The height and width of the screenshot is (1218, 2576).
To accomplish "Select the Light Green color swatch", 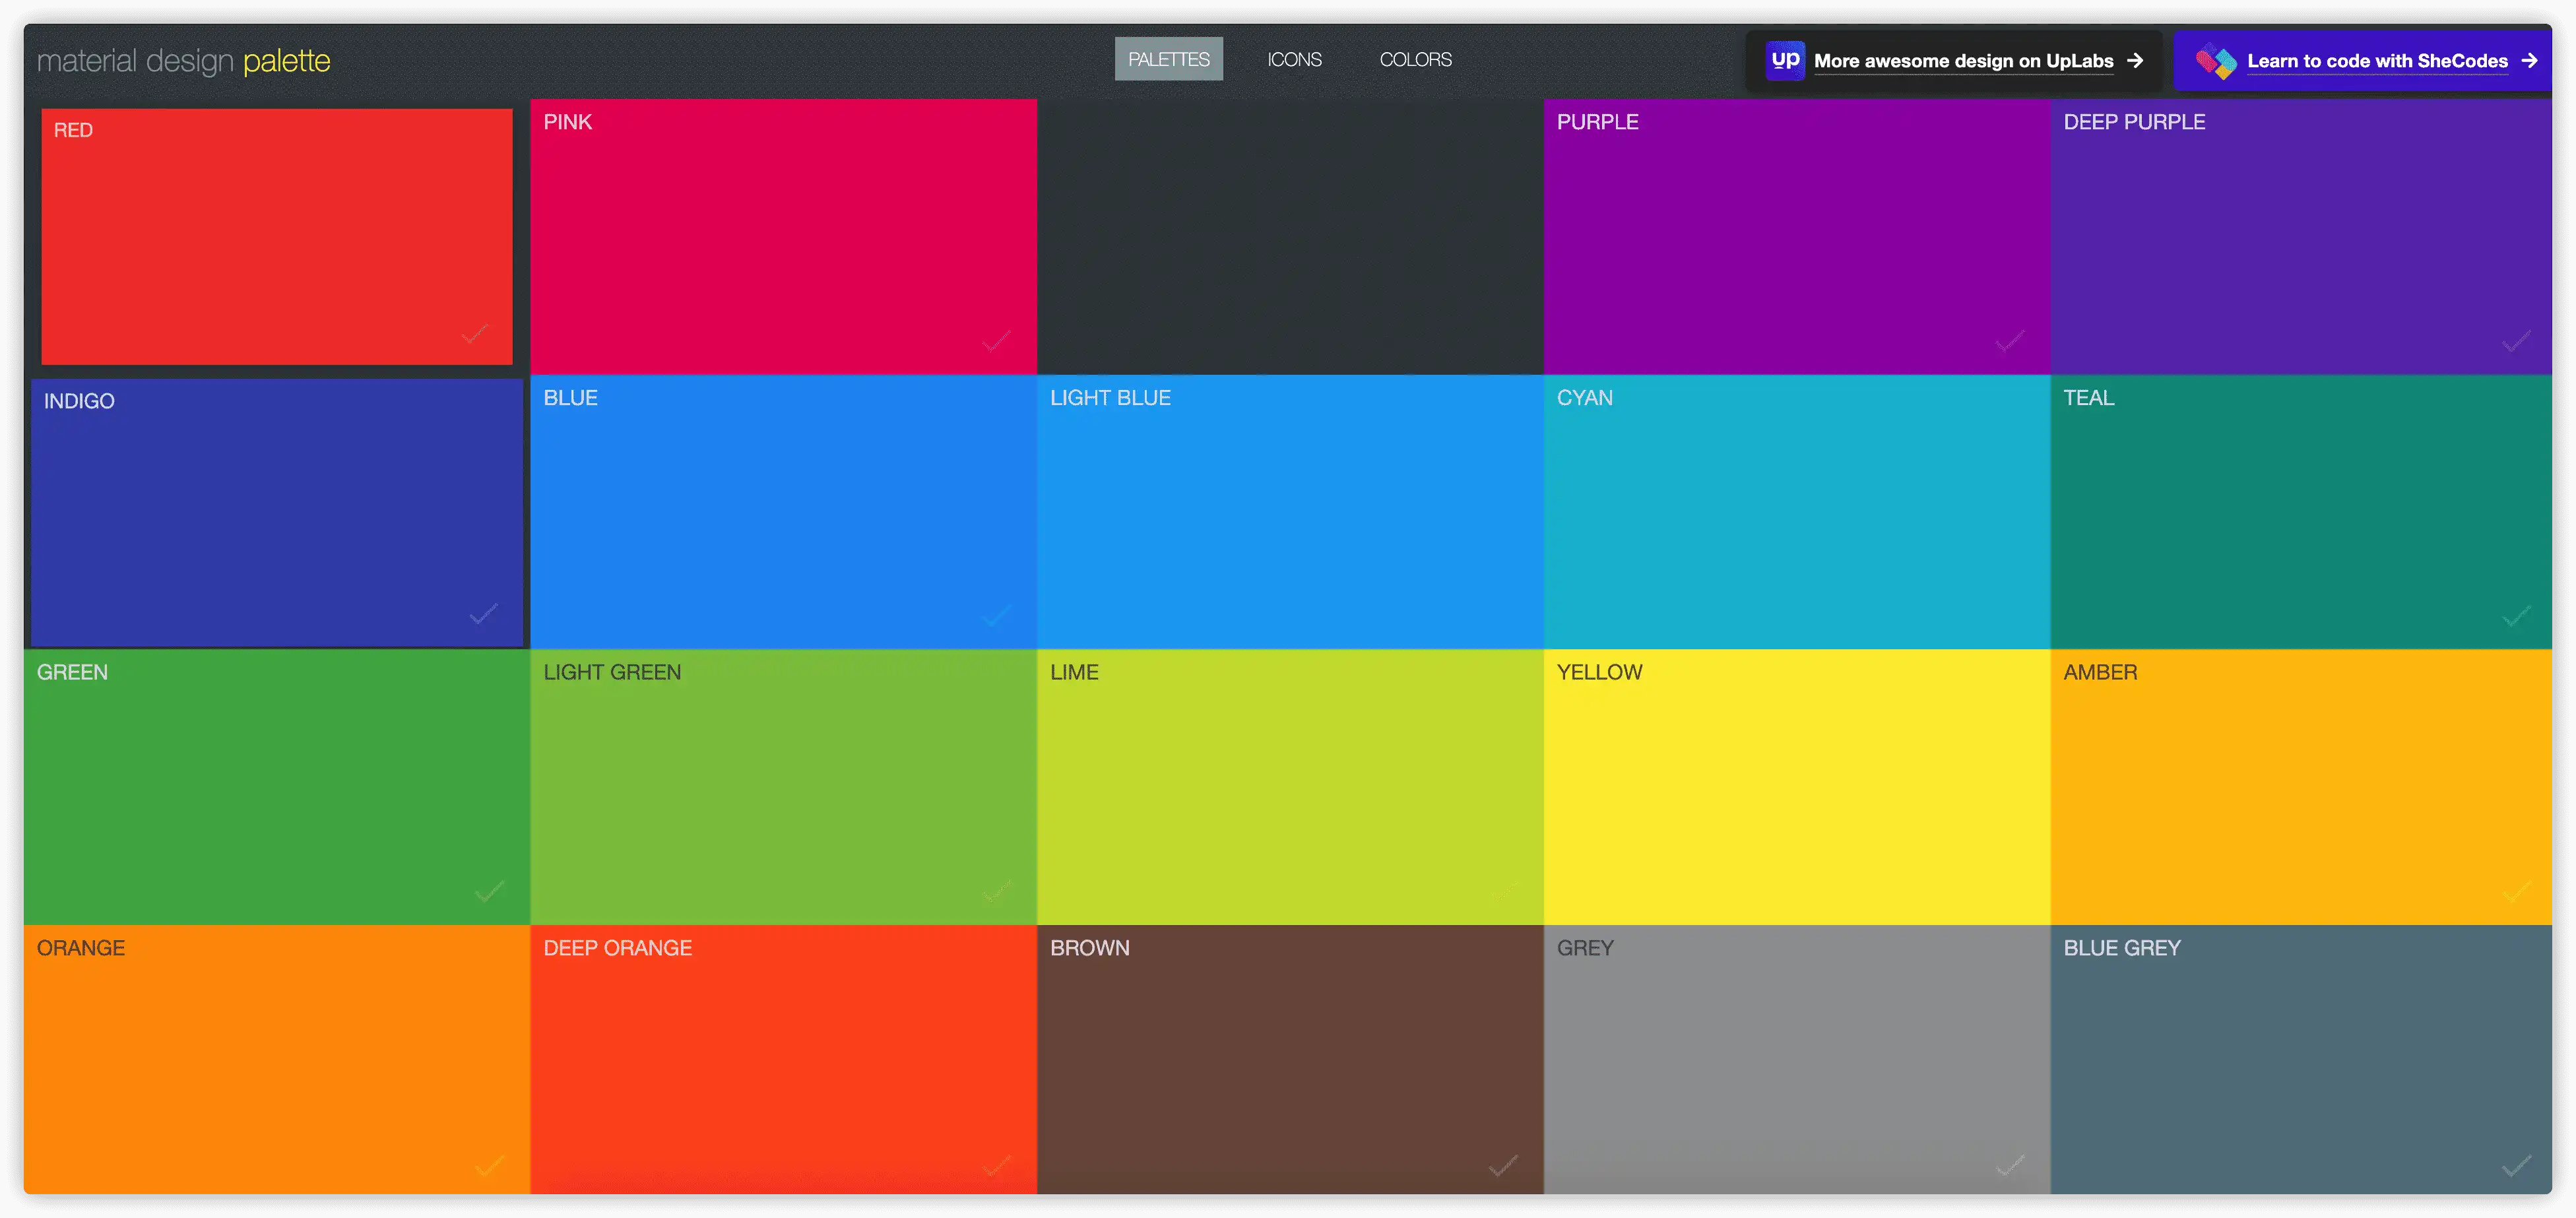I will tap(783, 787).
